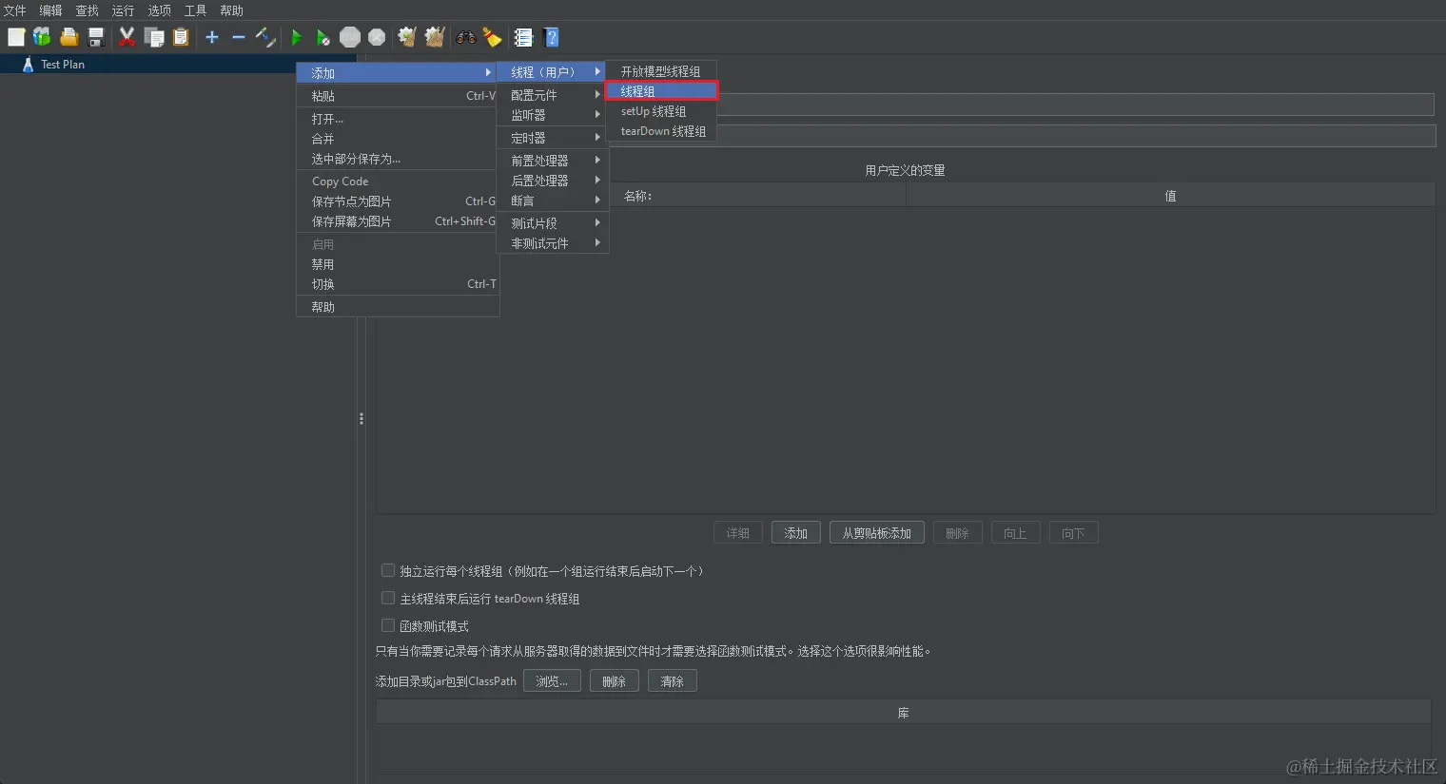Click the Shutdown test toolbar icon
1446x784 pixels.
pyautogui.click(x=378, y=37)
